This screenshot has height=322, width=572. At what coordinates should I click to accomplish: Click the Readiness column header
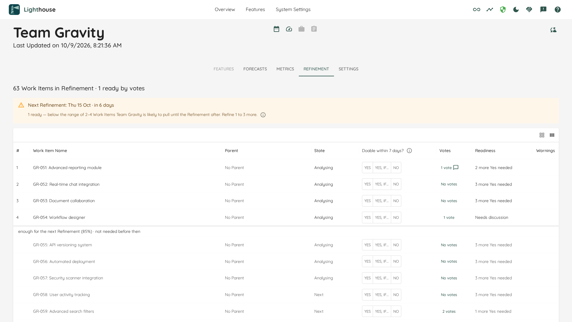[485, 151]
